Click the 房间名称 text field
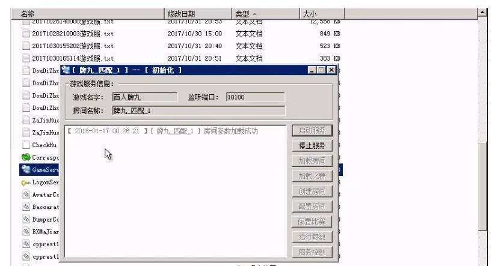The height and width of the screenshot is (266, 498). 144,110
